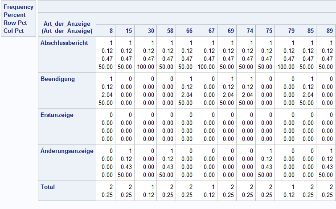336x209 pixels.
Task: Click the Art_der_Anzeige column header cell
Action: (67, 27)
